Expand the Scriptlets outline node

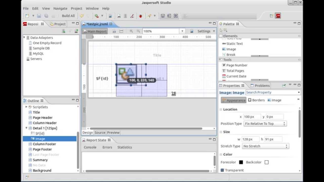click(x=26, y=107)
